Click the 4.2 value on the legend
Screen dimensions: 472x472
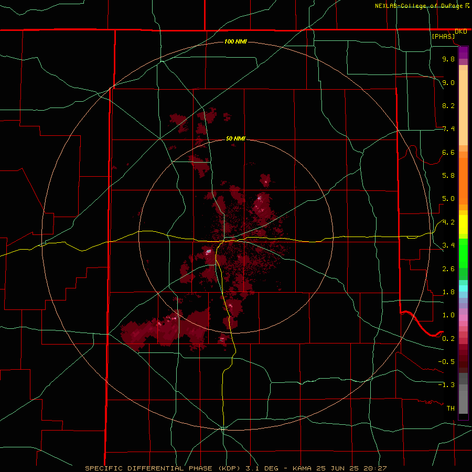point(448,222)
